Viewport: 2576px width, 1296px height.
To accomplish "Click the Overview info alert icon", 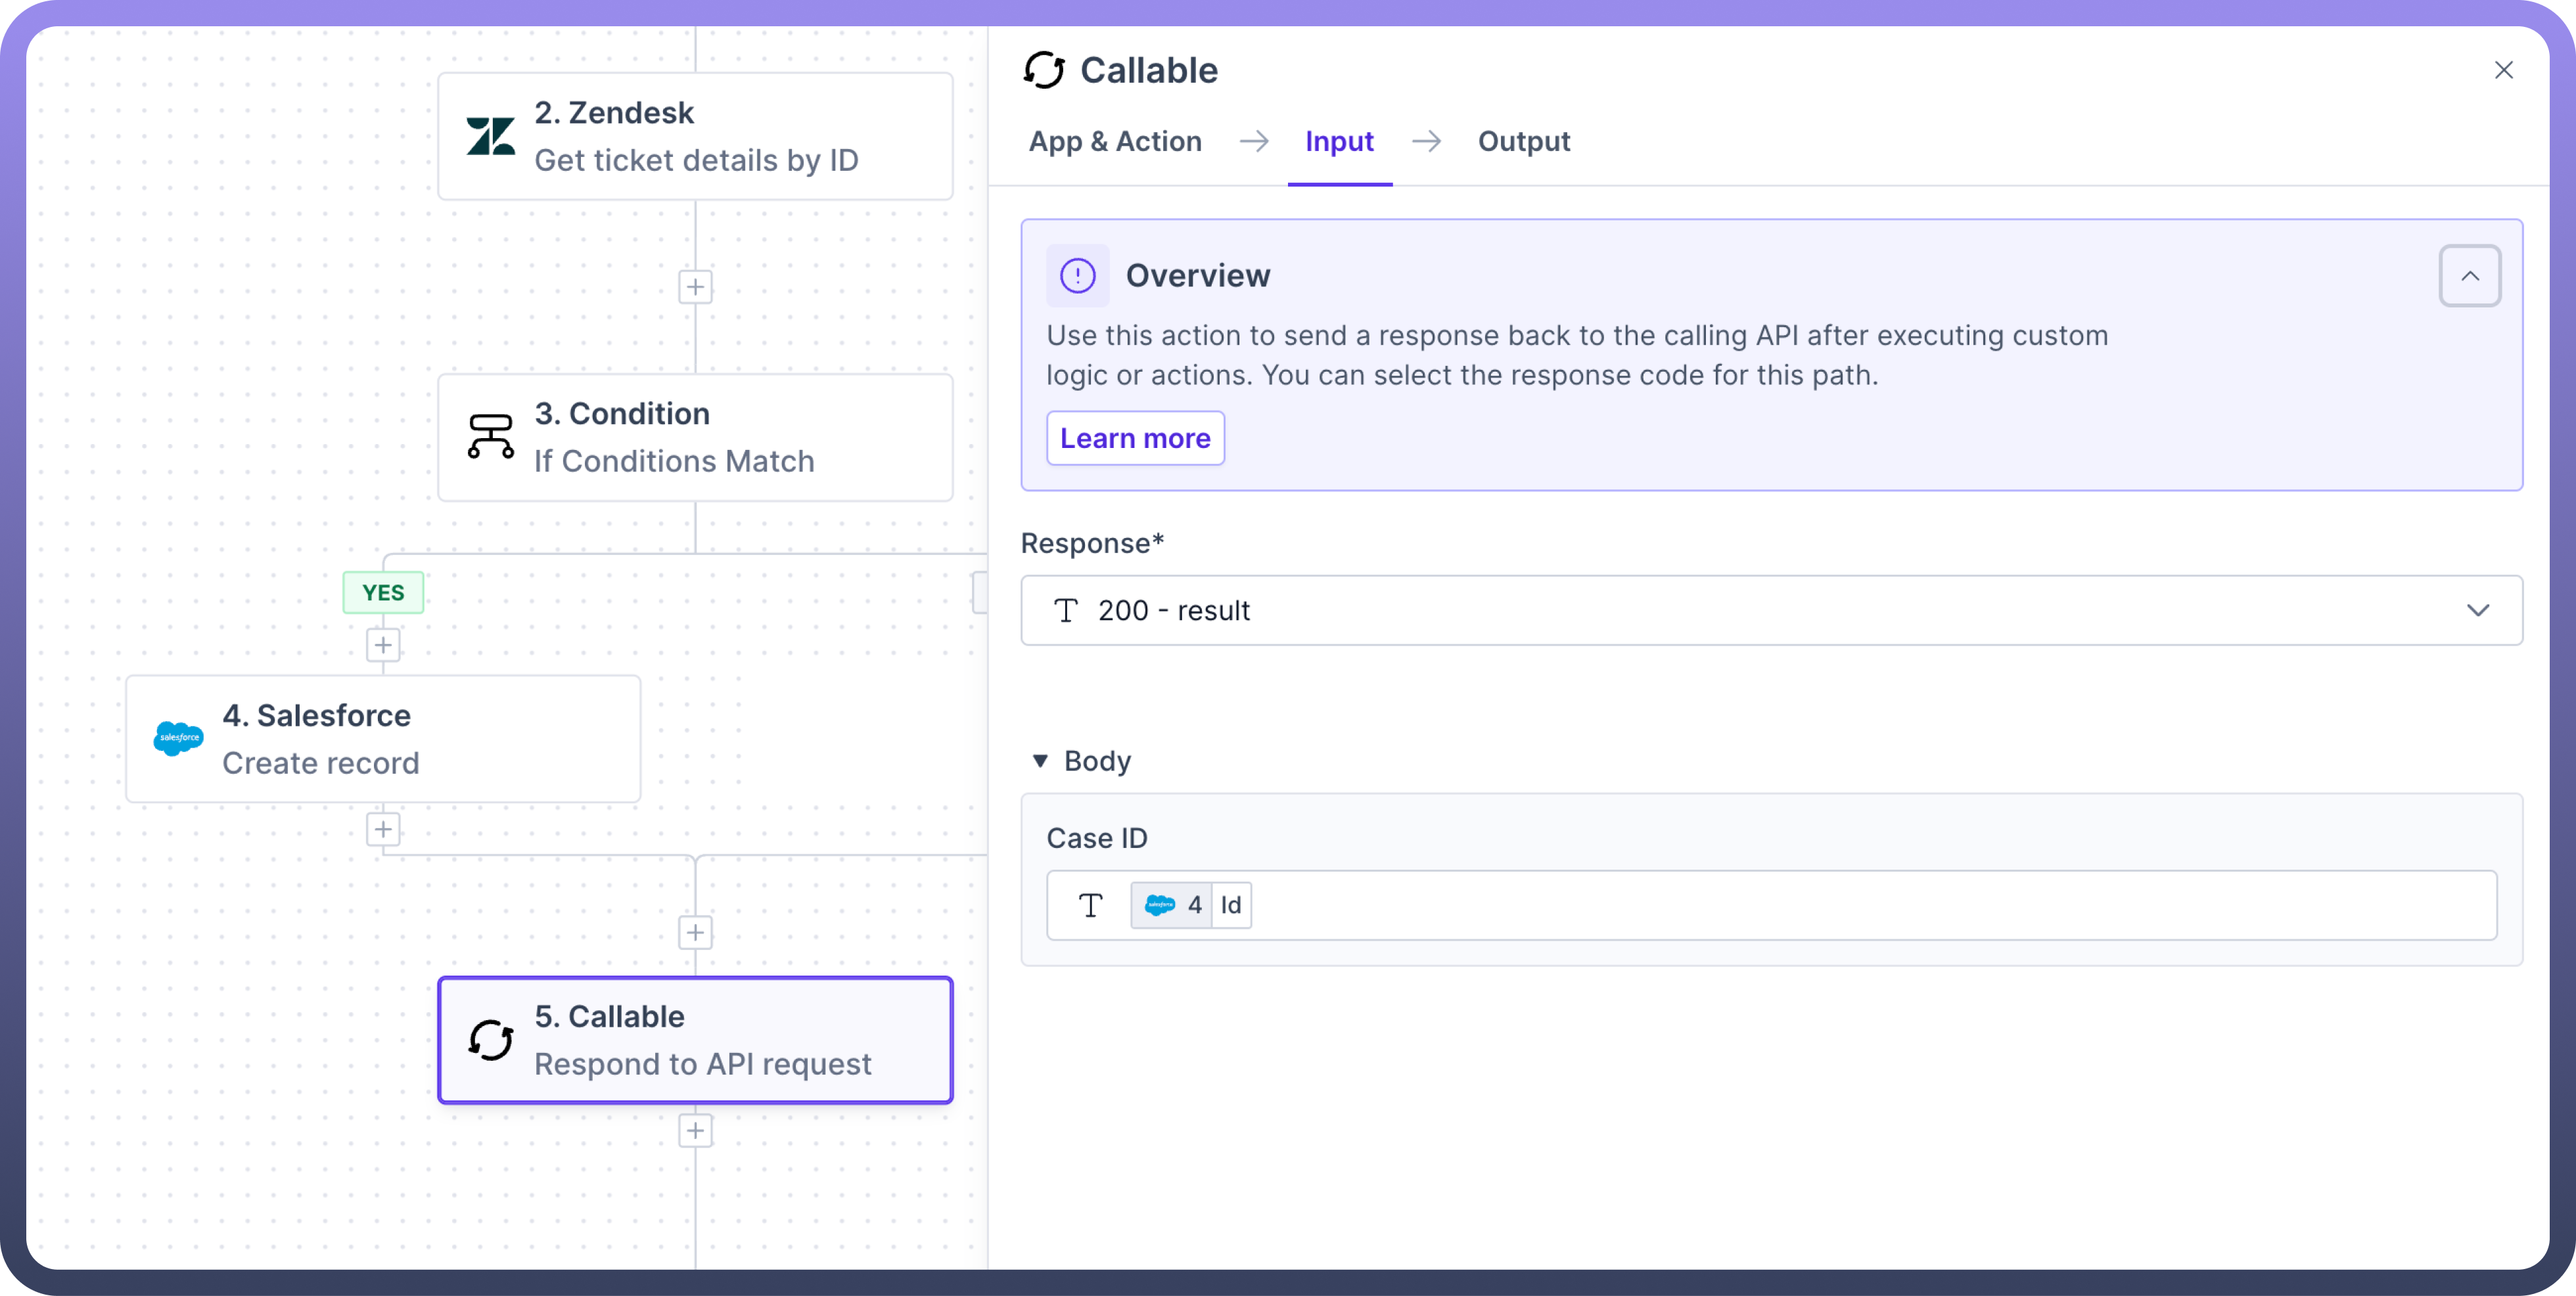I will pyautogui.click(x=1077, y=276).
